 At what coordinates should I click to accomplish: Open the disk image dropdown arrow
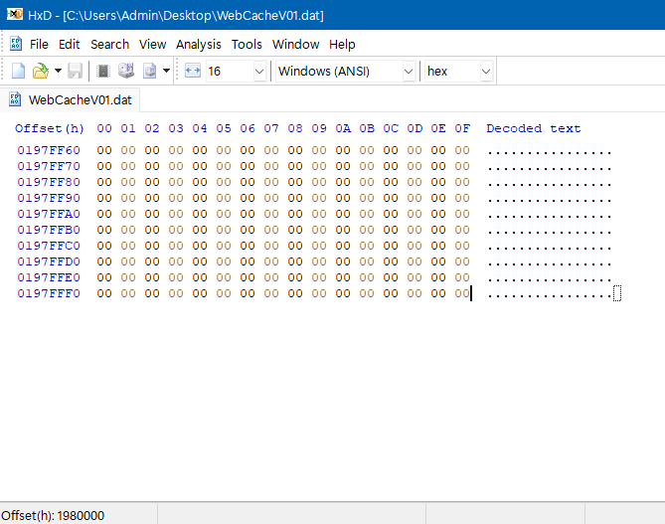pyautogui.click(x=166, y=71)
